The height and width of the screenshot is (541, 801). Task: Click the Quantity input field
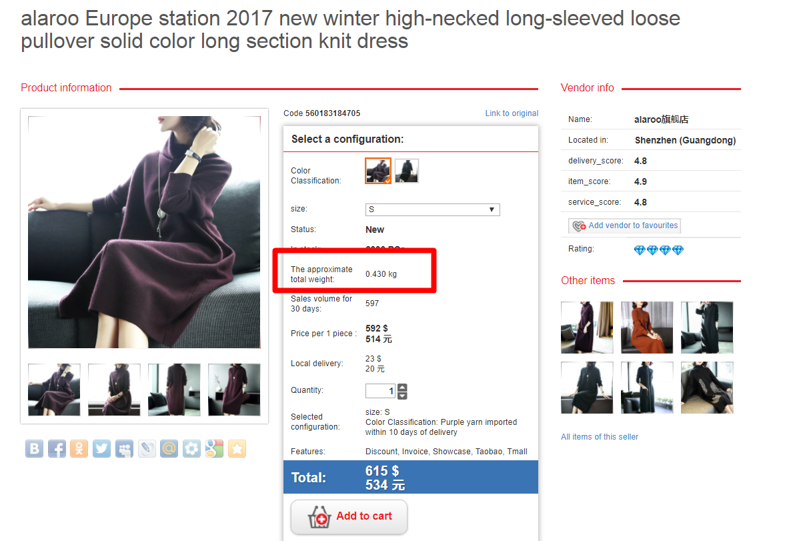(381, 391)
